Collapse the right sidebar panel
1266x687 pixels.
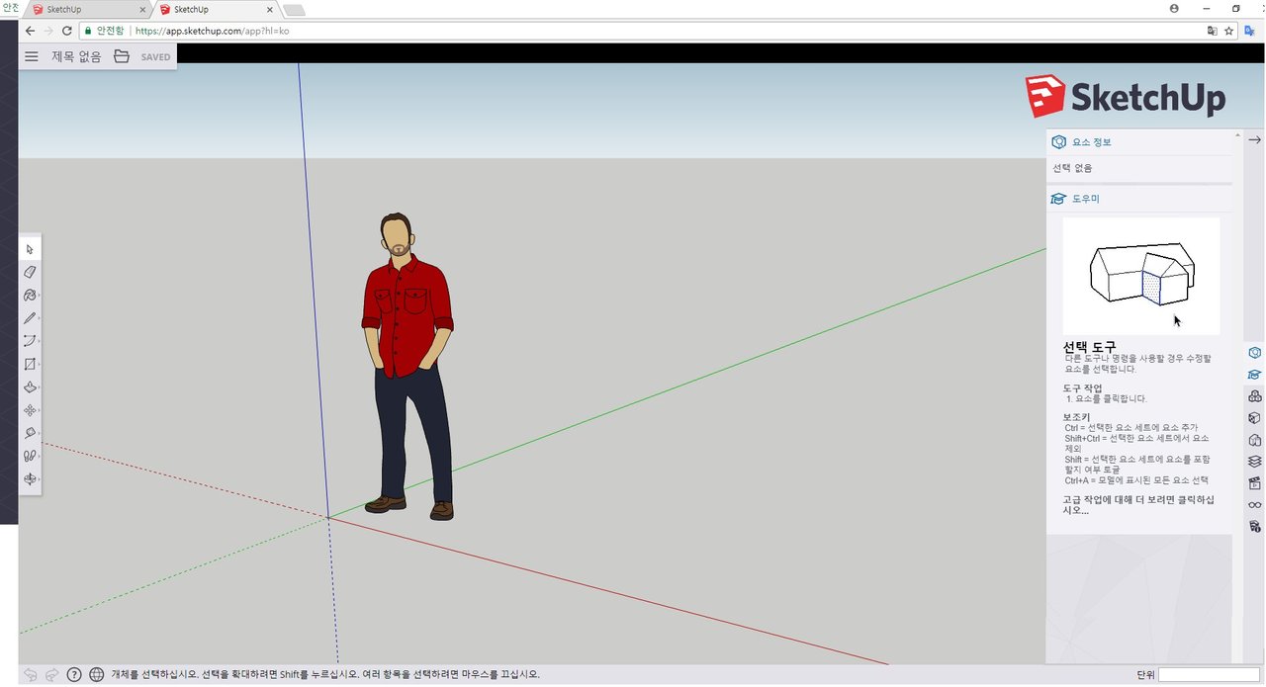(1254, 139)
